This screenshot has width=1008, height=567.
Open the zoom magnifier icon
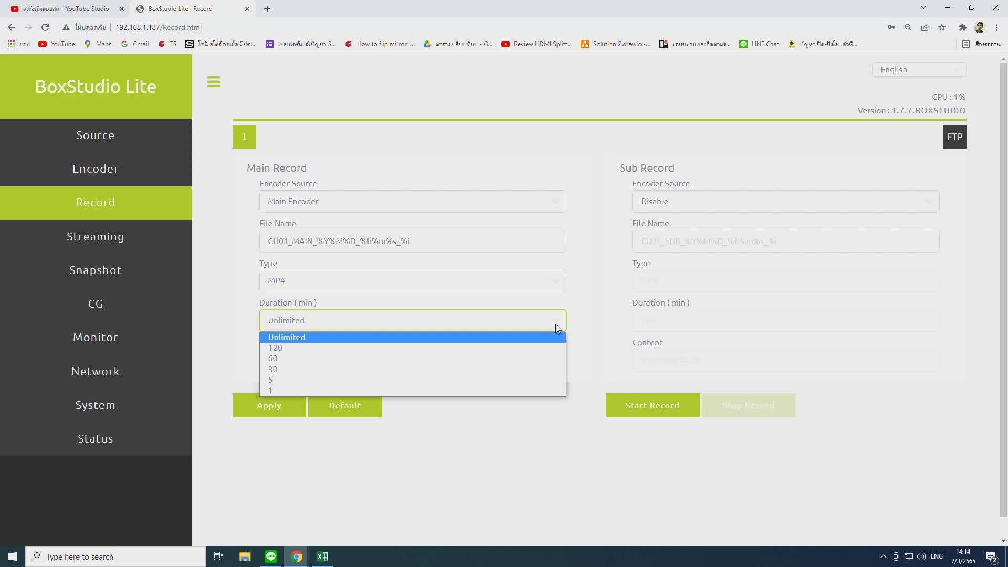pyautogui.click(x=908, y=27)
